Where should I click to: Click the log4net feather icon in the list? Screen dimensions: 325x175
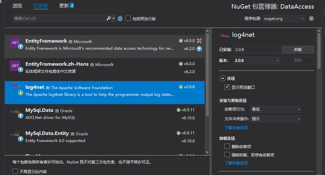click(15, 85)
